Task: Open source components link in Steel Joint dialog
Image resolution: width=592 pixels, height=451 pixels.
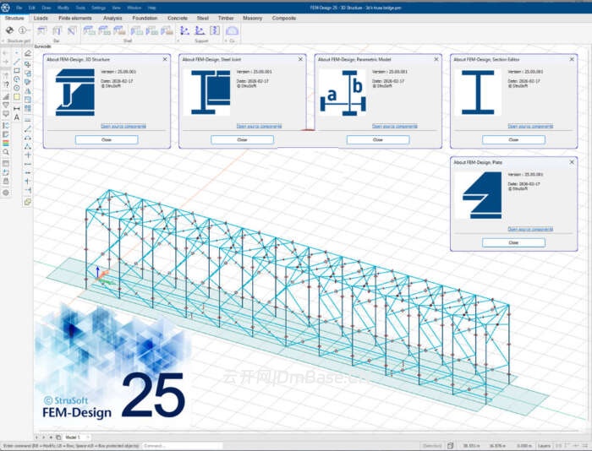Action: point(259,126)
